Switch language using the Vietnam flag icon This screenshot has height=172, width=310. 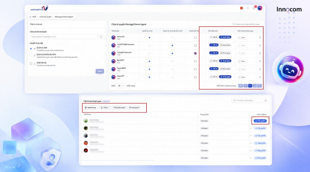click(241, 8)
